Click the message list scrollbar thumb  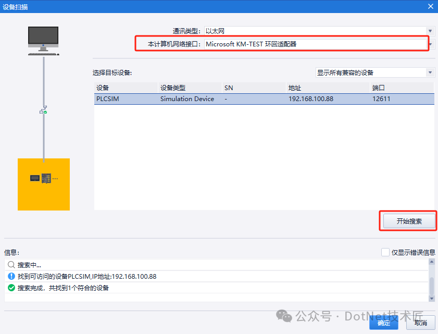[432, 286]
